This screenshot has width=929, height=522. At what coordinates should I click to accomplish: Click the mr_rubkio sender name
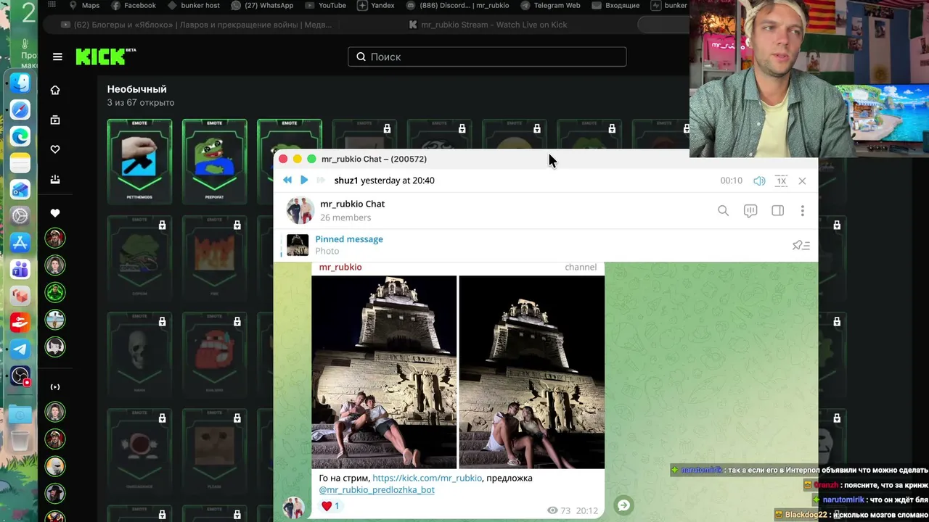pyautogui.click(x=340, y=267)
